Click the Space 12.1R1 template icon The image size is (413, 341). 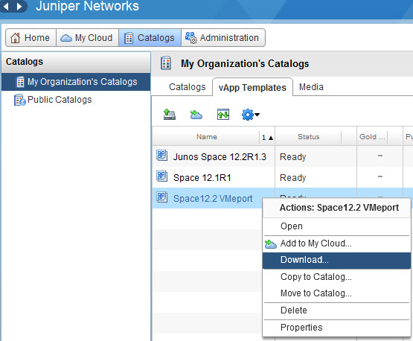[x=161, y=176]
